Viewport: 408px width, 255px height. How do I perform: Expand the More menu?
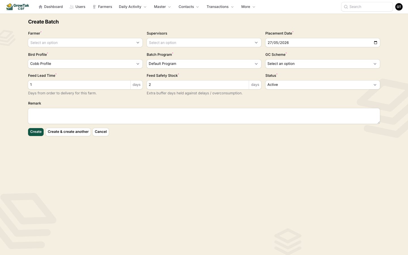coord(248,7)
